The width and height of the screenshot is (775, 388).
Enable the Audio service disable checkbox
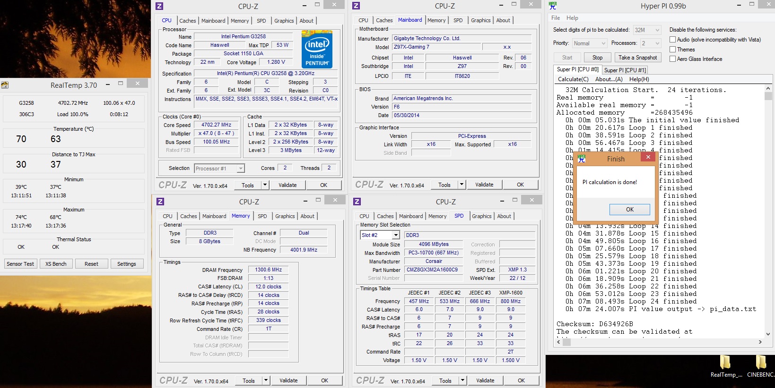672,40
